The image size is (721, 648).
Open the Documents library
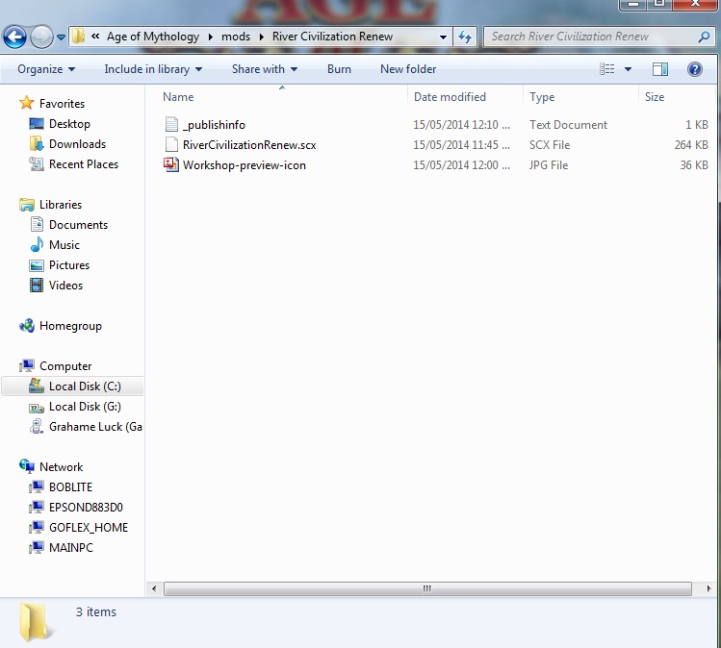coord(78,225)
